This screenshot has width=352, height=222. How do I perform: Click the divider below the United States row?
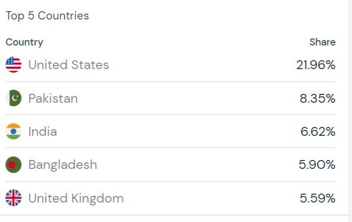(170, 81)
